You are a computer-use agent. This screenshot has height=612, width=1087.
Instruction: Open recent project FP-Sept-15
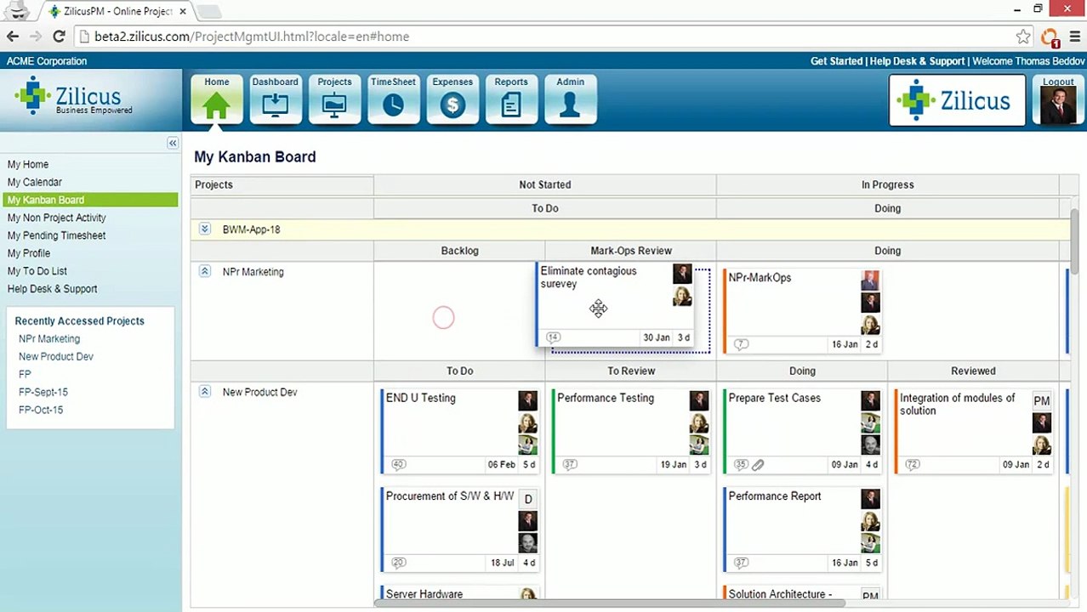coord(43,392)
